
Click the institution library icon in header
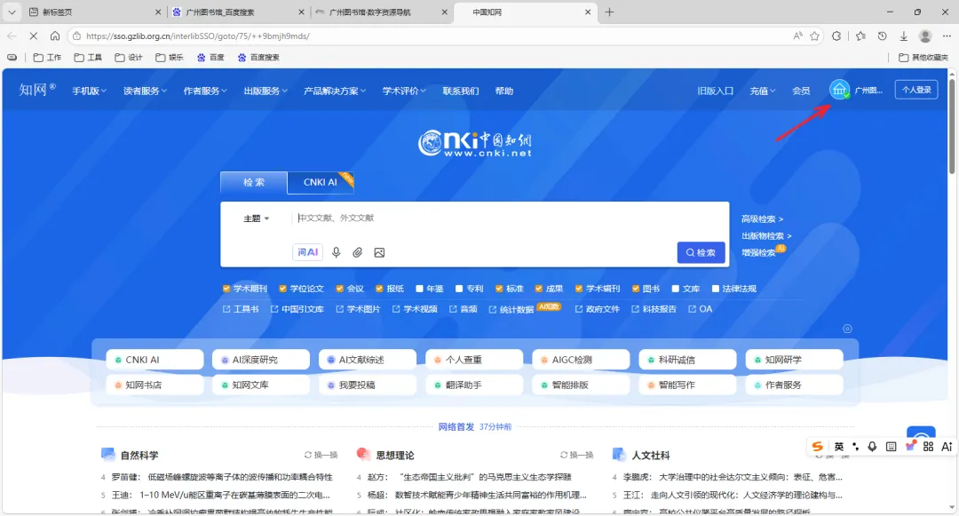[x=839, y=90]
